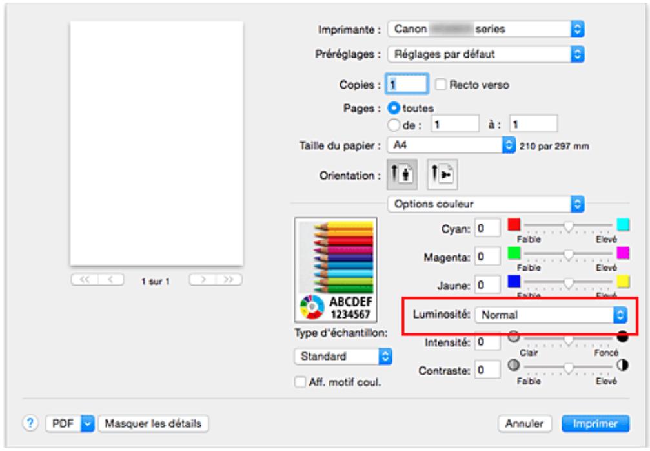The image size is (650, 451).
Task: Open the Type d'échantillon Standard dropdown
Action: coord(343,357)
